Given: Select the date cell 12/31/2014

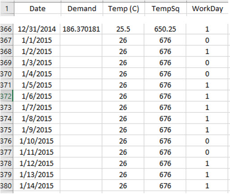Looking at the screenshot, I should click(x=37, y=29).
